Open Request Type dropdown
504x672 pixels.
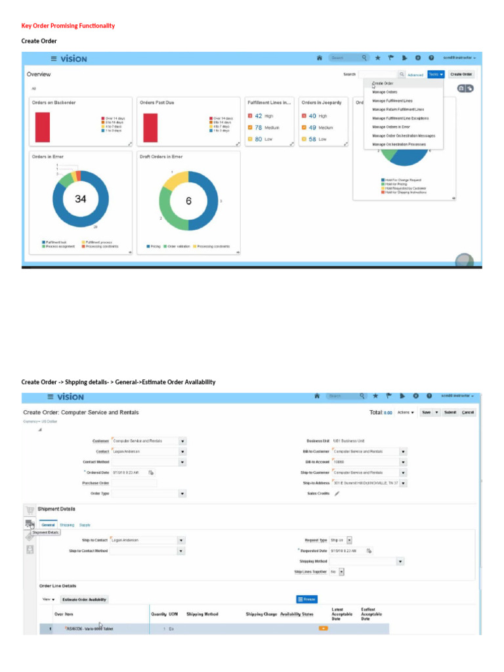349,541
